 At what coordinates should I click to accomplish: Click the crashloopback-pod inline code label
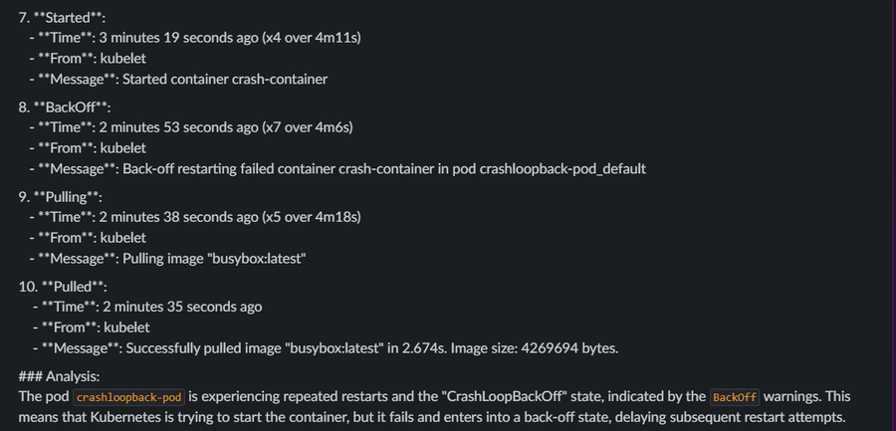129,397
